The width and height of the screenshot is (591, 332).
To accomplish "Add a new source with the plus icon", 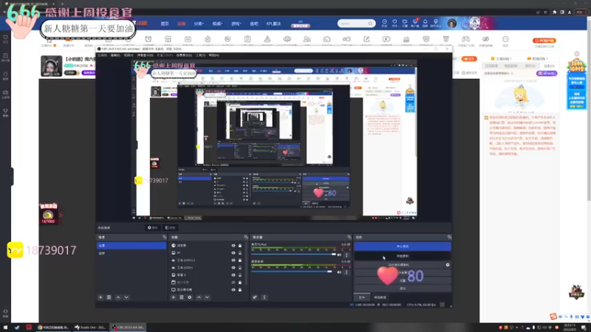I will tap(174, 297).
